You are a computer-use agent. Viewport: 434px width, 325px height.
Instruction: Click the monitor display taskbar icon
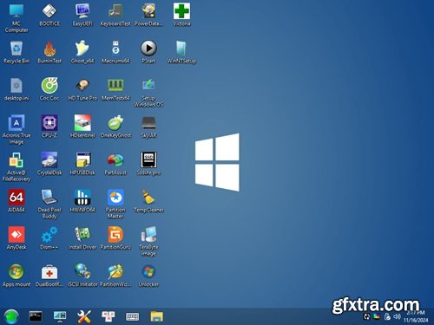60,316
